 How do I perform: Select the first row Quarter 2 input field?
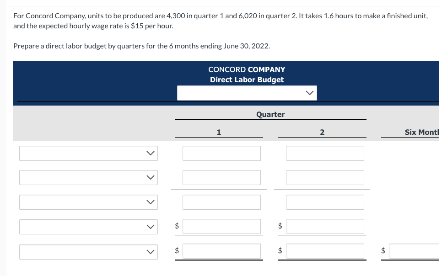pos(325,153)
